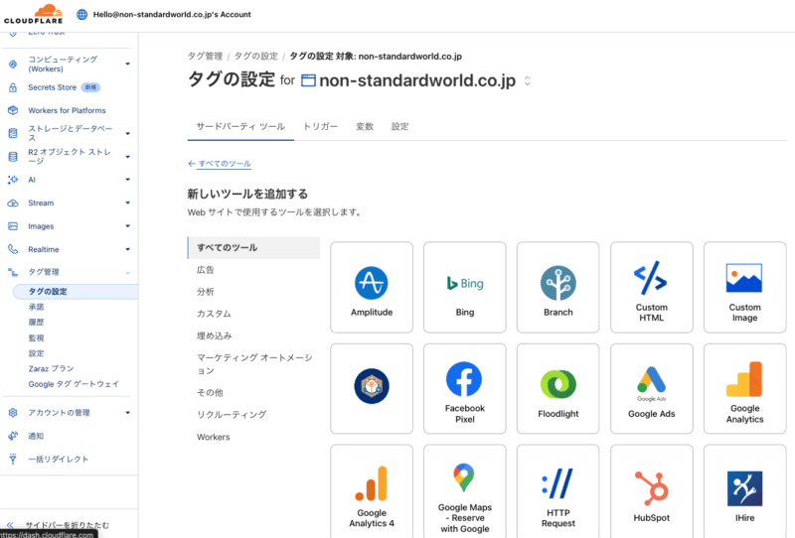This screenshot has height=538, width=795.
Task: Filter tools by リクルーティング category
Action: click(x=232, y=414)
